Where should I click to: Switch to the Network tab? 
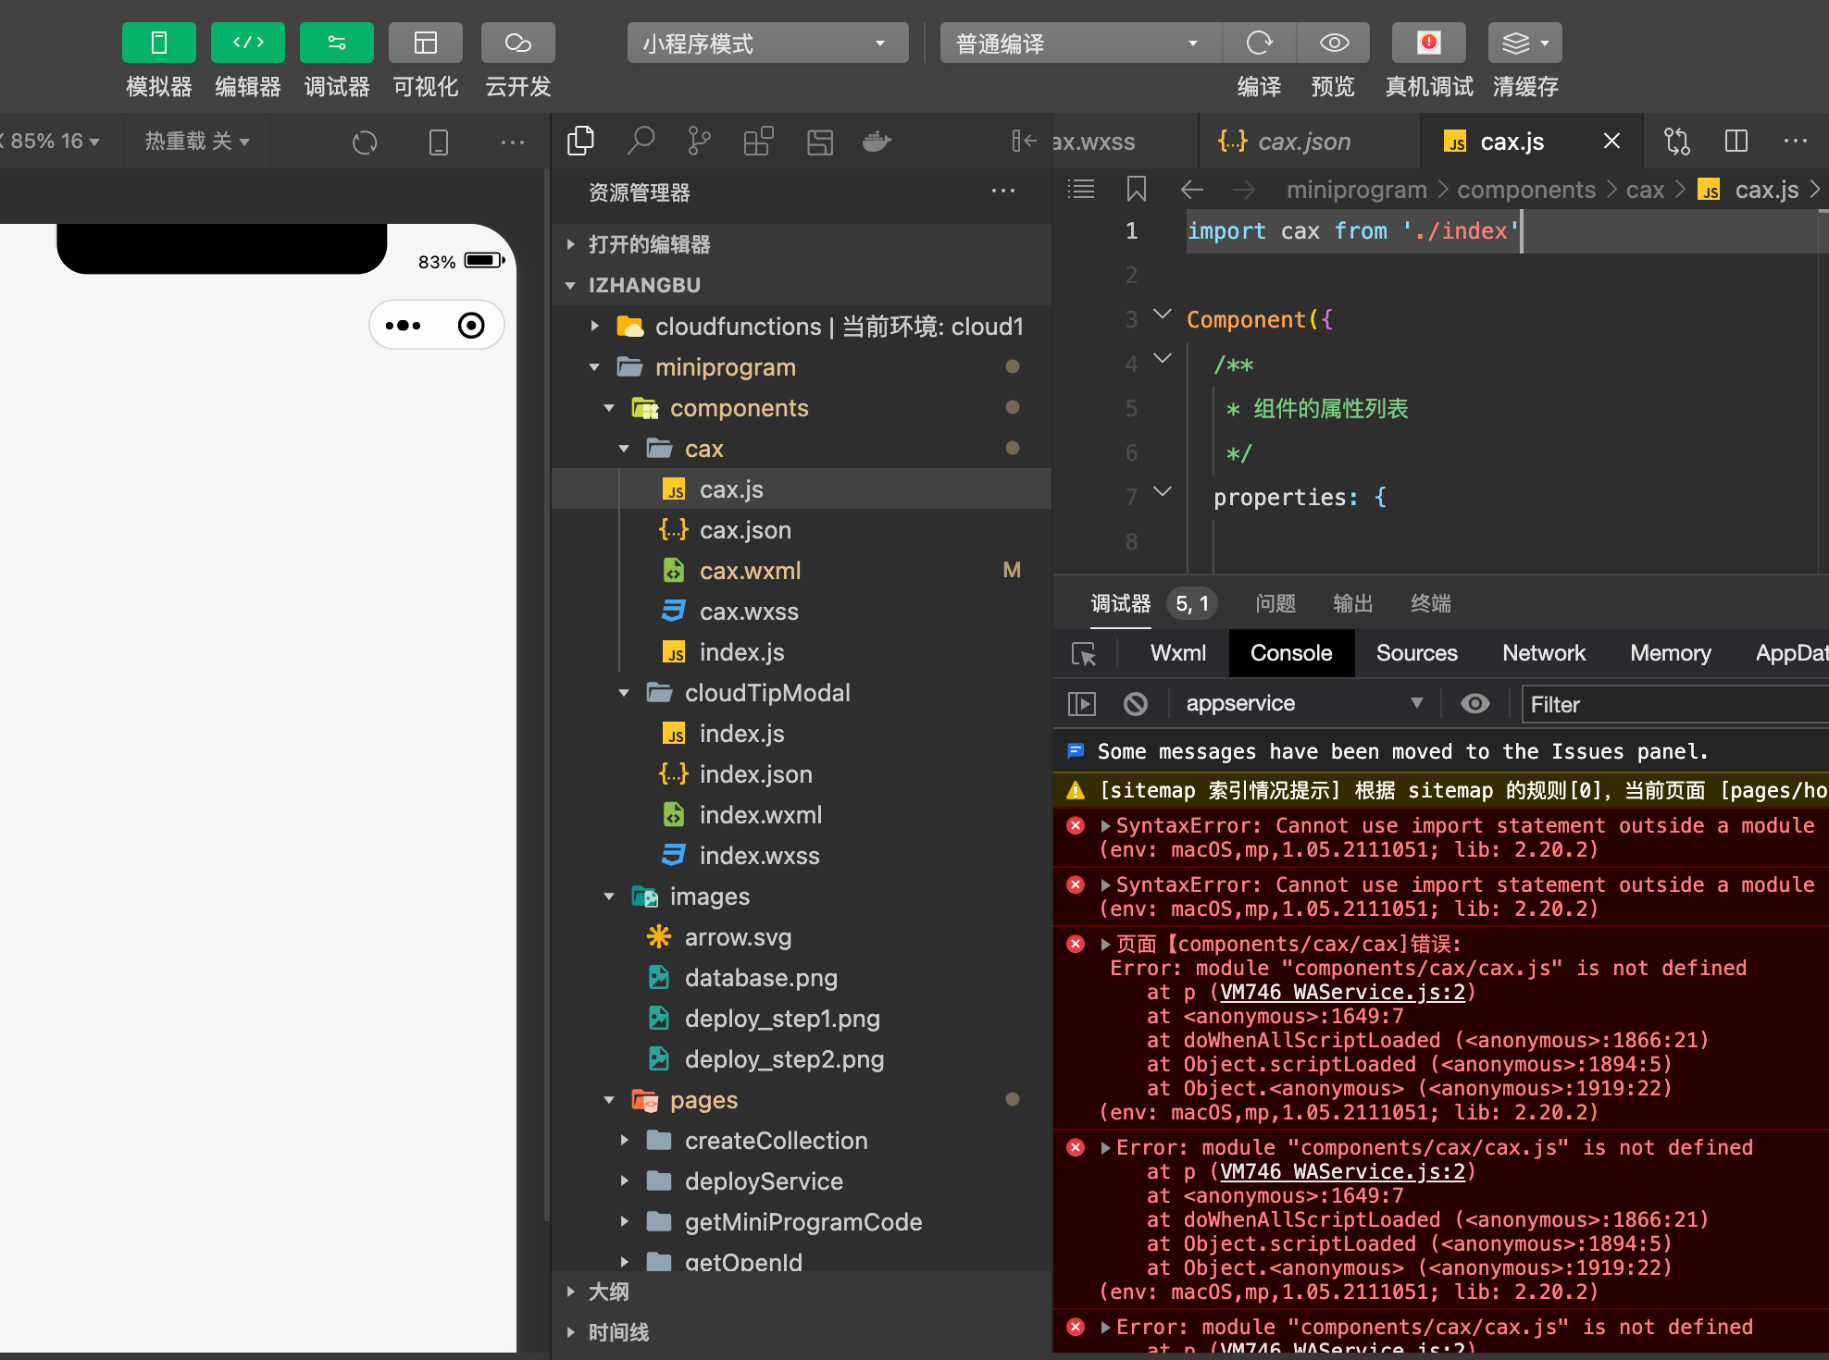coord(1543,653)
